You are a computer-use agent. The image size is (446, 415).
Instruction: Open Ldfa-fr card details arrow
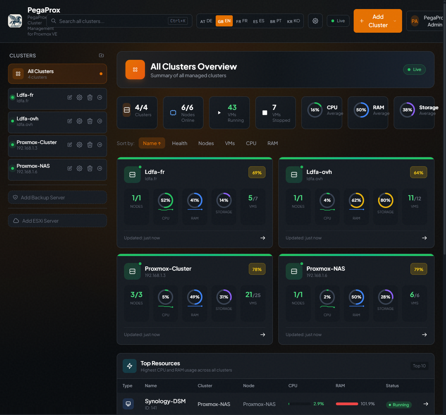(x=263, y=238)
